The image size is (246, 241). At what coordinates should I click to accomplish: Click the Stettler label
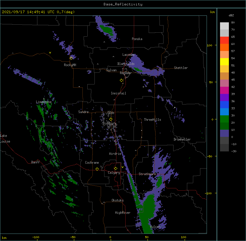pos(181,68)
